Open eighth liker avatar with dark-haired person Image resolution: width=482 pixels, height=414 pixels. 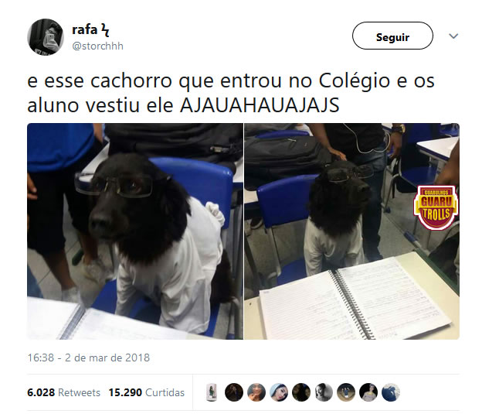(x=368, y=392)
